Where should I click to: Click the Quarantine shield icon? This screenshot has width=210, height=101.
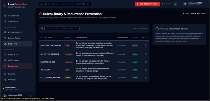pyautogui.click(x=5, y=21)
